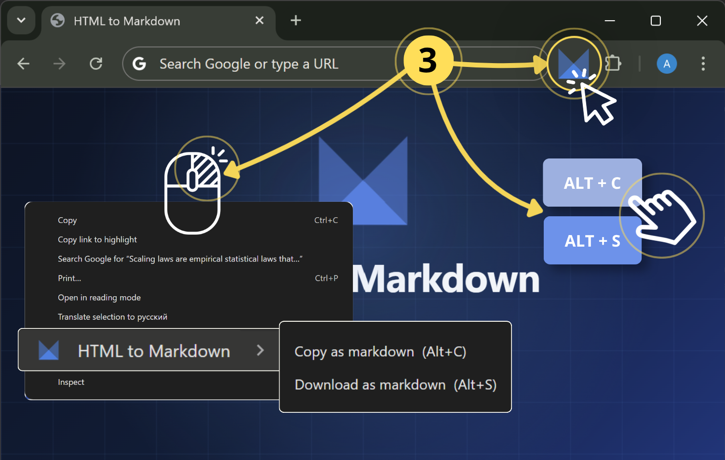Select Copy link to highlight
This screenshot has height=460, width=725.
coord(97,239)
